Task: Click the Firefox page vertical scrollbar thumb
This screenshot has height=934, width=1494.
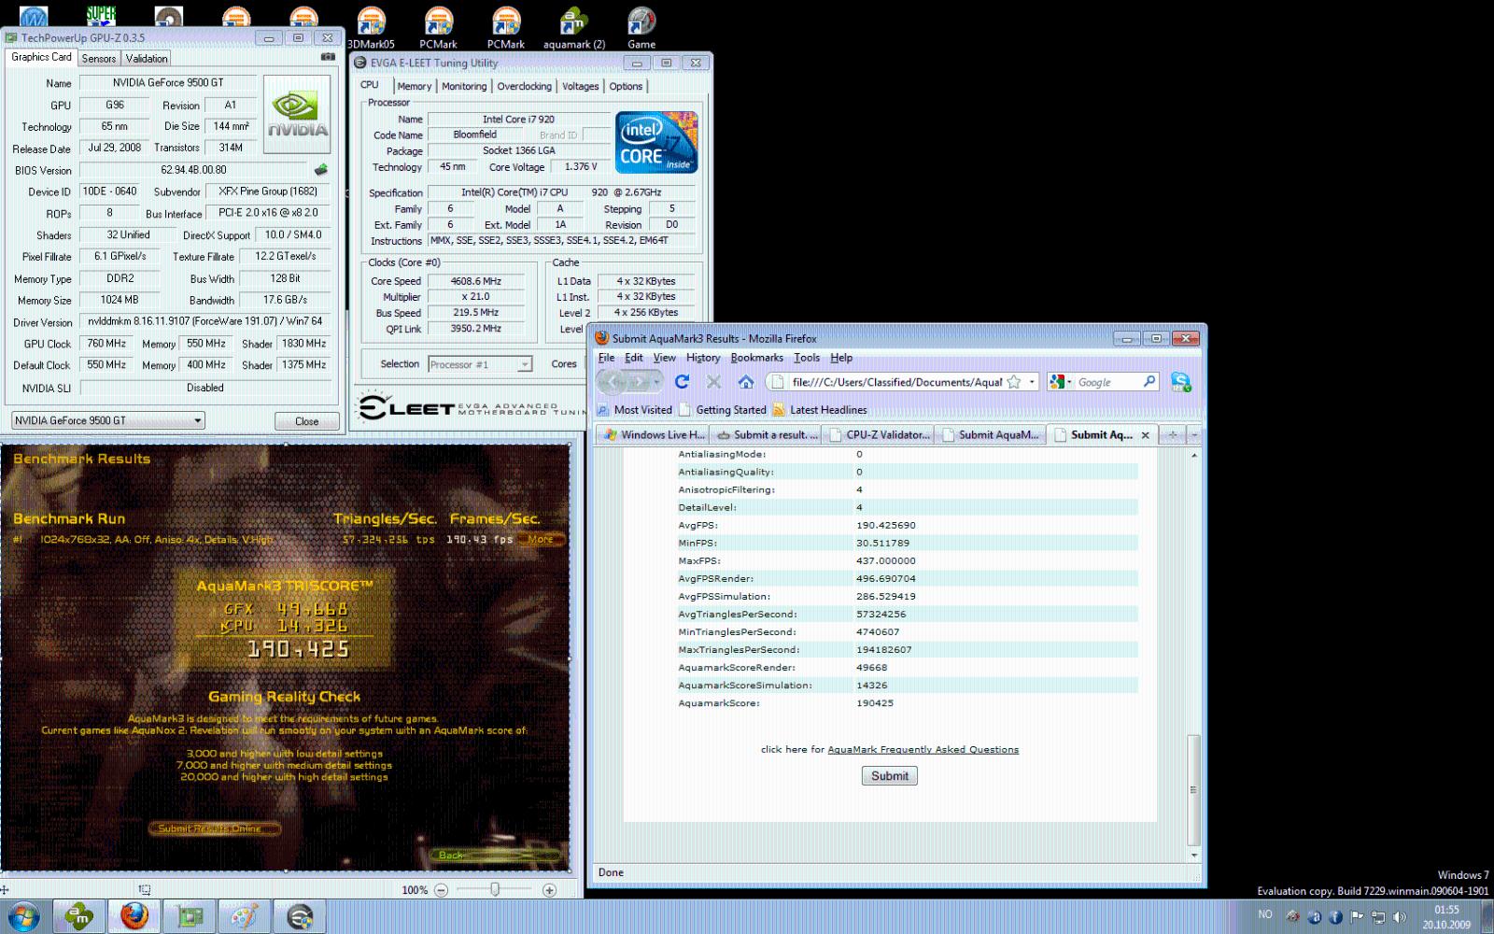Action: pos(1193,789)
